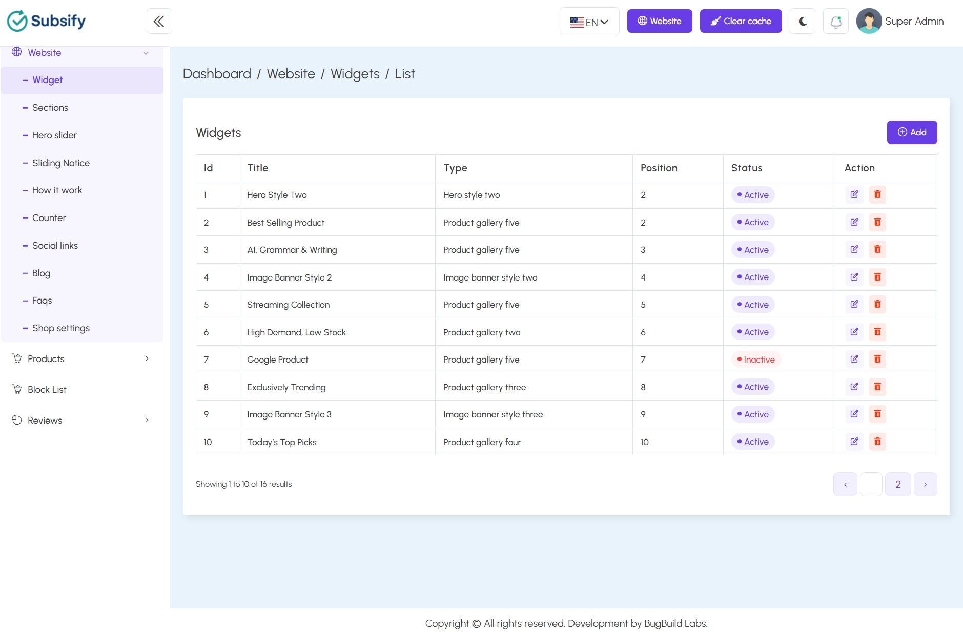This screenshot has width=963, height=638.
Task: Delete the Today's Top Picks widget
Action: click(x=877, y=442)
